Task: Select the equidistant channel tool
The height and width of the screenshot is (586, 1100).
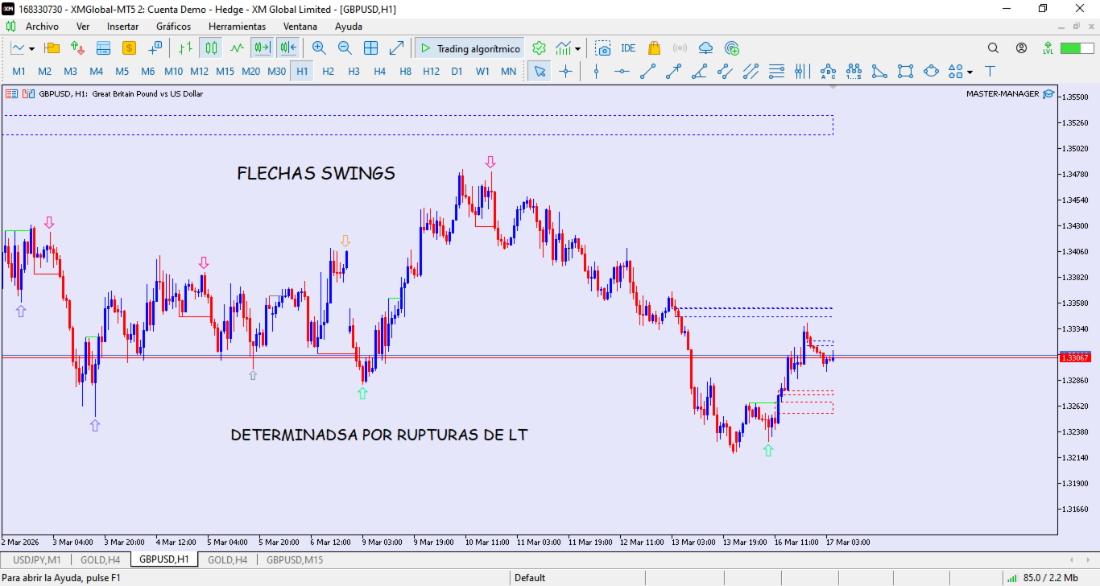Action: pyautogui.click(x=725, y=72)
